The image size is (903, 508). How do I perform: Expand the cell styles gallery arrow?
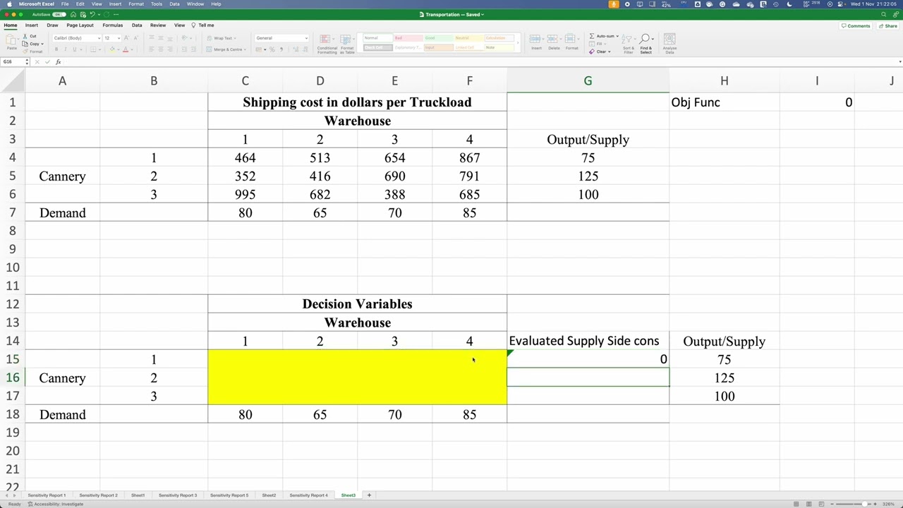point(518,43)
